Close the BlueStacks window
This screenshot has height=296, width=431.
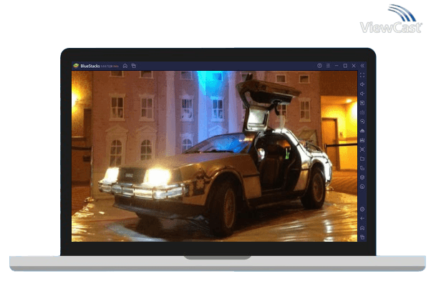point(354,66)
